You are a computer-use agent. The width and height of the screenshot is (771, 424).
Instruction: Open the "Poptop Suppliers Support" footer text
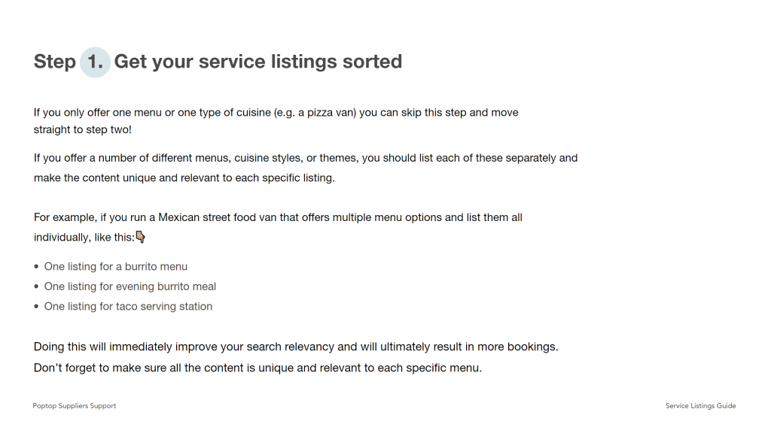click(x=75, y=406)
